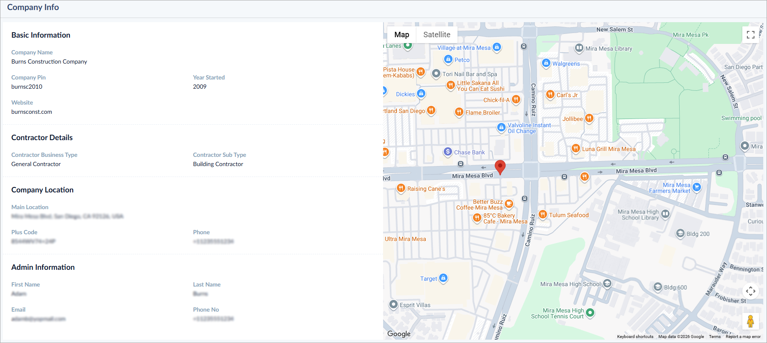Click the Target shopping pin
The height and width of the screenshot is (343, 767).
443,278
